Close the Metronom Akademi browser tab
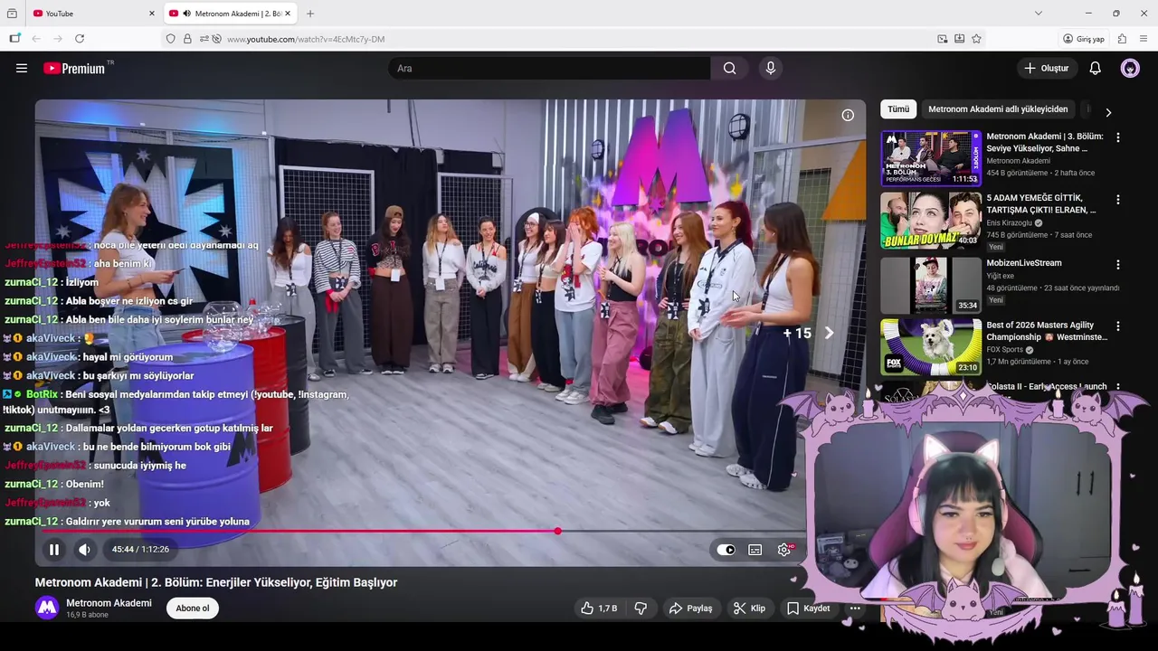This screenshot has width=1158, height=651. click(x=288, y=14)
